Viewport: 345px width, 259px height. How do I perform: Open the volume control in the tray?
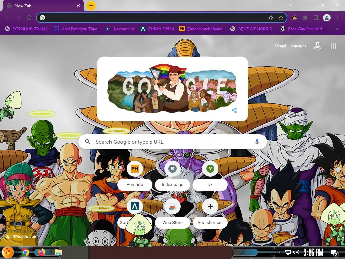point(296,252)
